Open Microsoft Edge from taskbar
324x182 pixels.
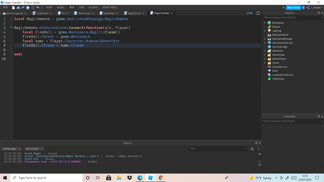[140, 178]
